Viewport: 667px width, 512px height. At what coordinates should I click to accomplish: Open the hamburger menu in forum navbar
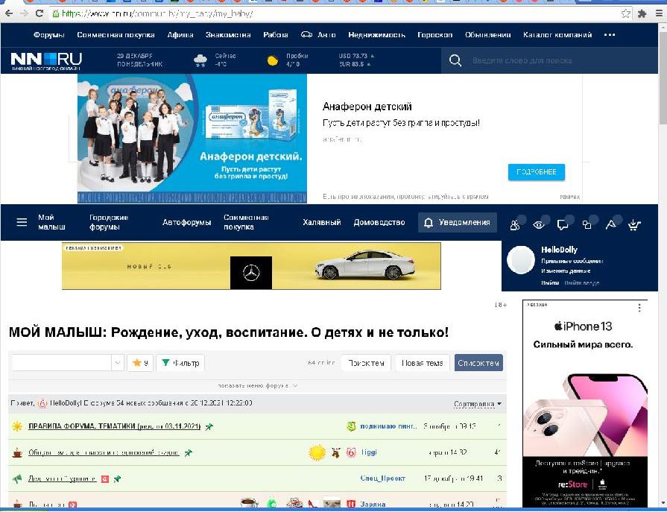(x=22, y=222)
